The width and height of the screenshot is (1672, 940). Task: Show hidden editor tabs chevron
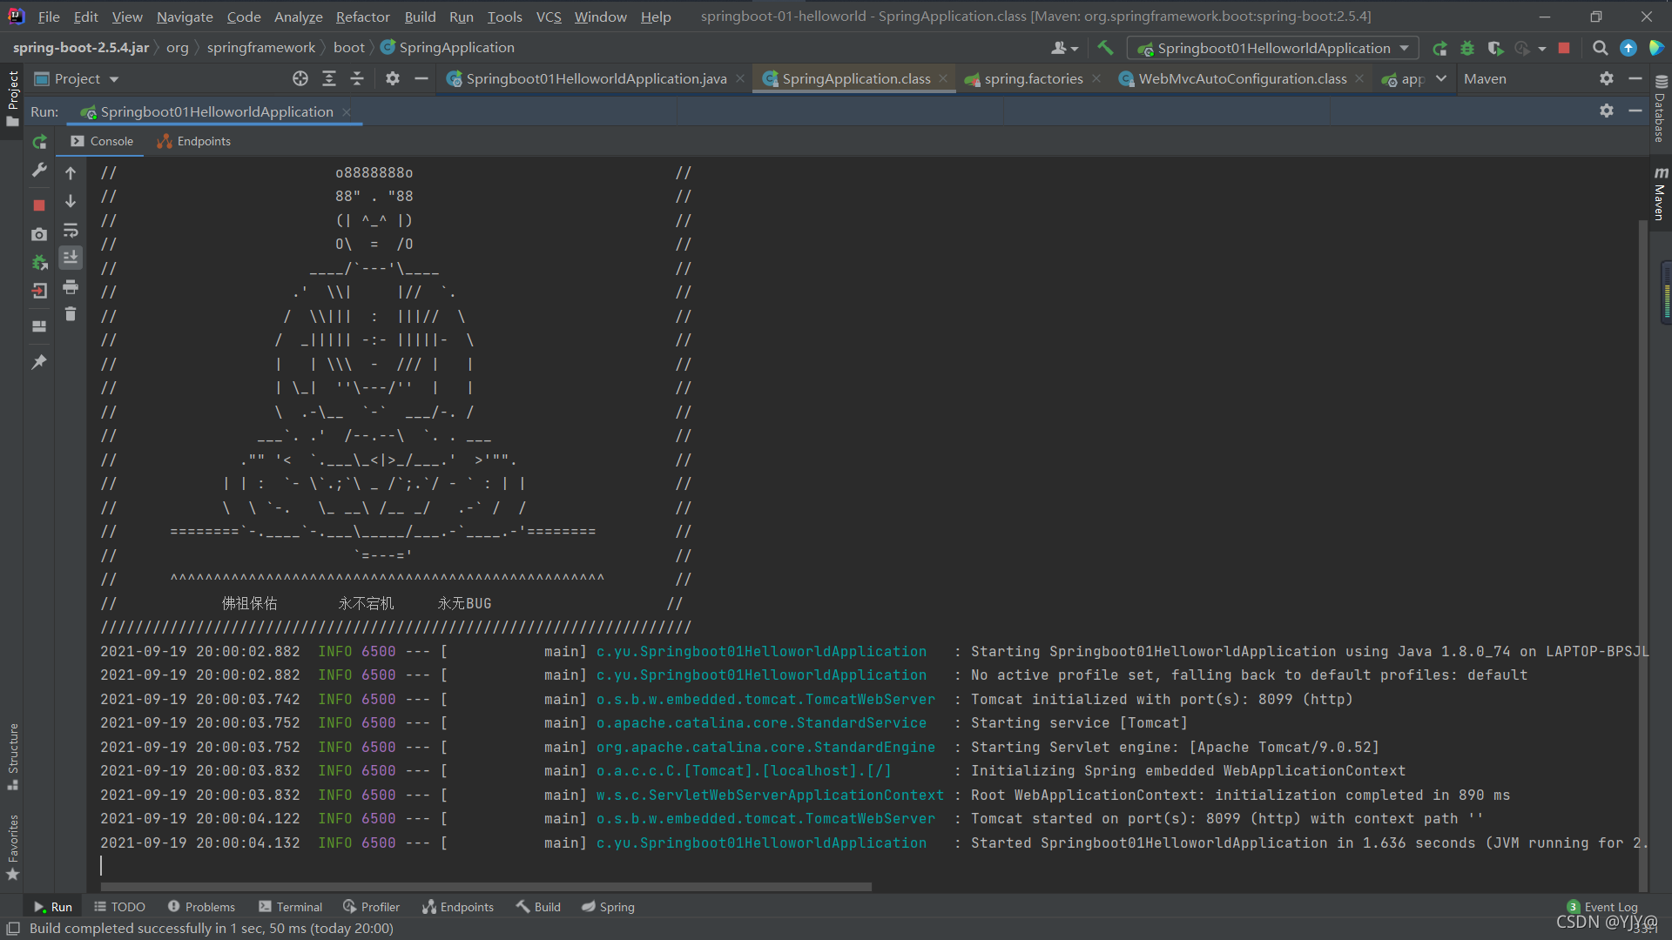1441,78
